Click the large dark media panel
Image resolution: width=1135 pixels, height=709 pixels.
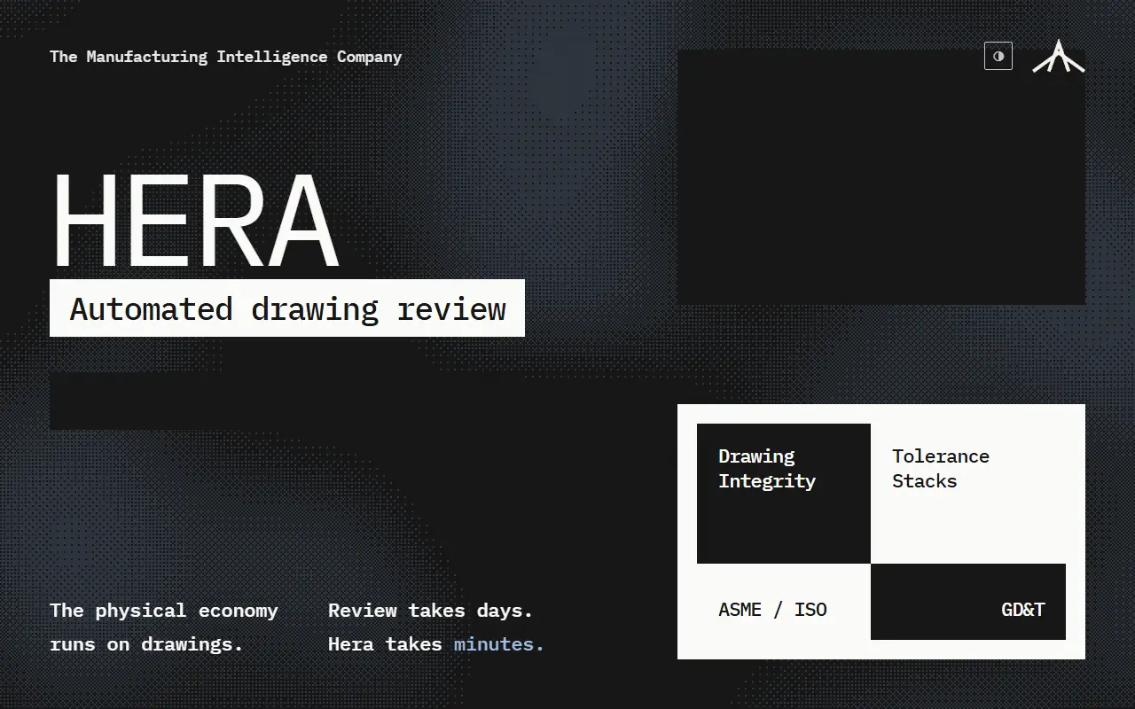(x=881, y=177)
